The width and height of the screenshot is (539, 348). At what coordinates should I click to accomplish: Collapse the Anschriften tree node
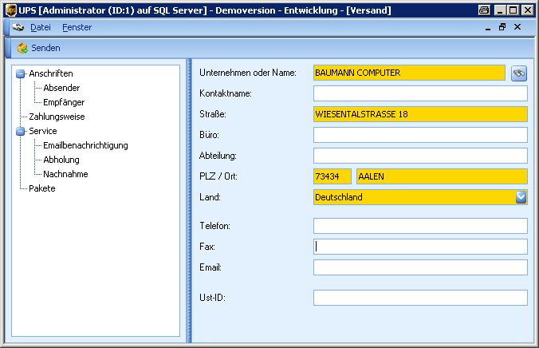click(21, 73)
